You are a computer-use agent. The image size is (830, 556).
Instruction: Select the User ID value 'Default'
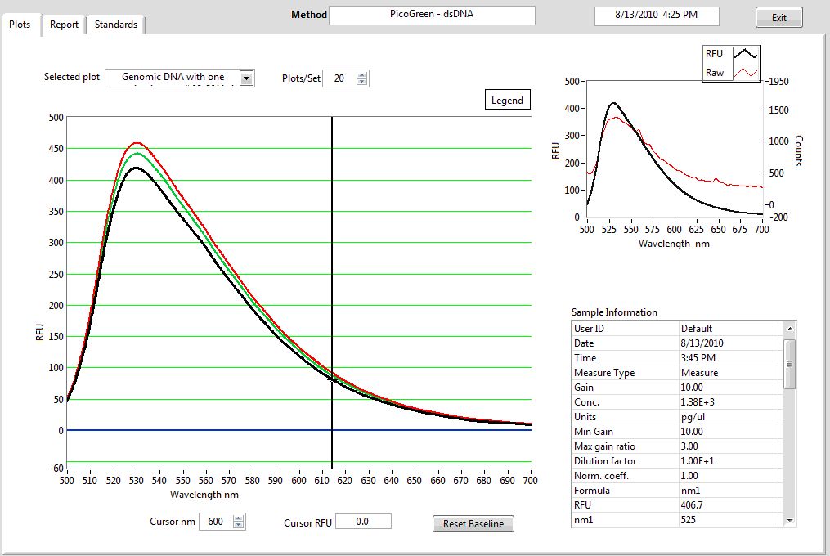click(x=696, y=329)
